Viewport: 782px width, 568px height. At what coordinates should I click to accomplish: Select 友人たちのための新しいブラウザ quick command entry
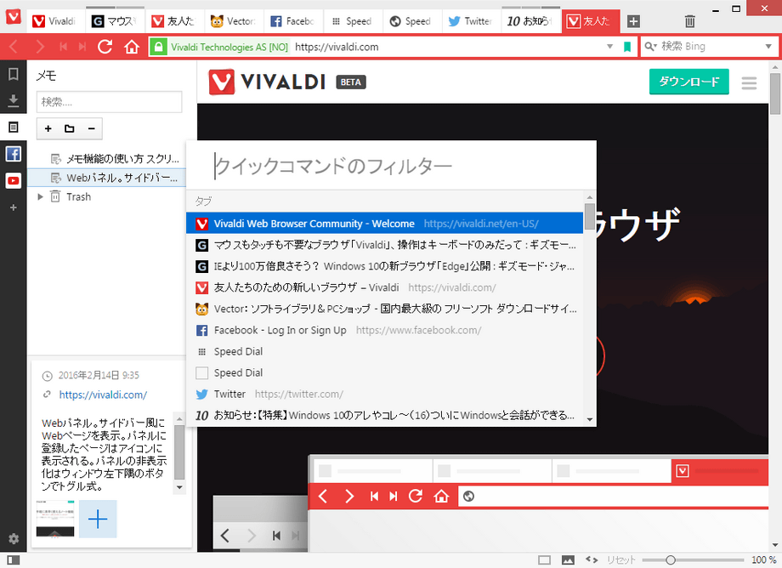pos(384,287)
